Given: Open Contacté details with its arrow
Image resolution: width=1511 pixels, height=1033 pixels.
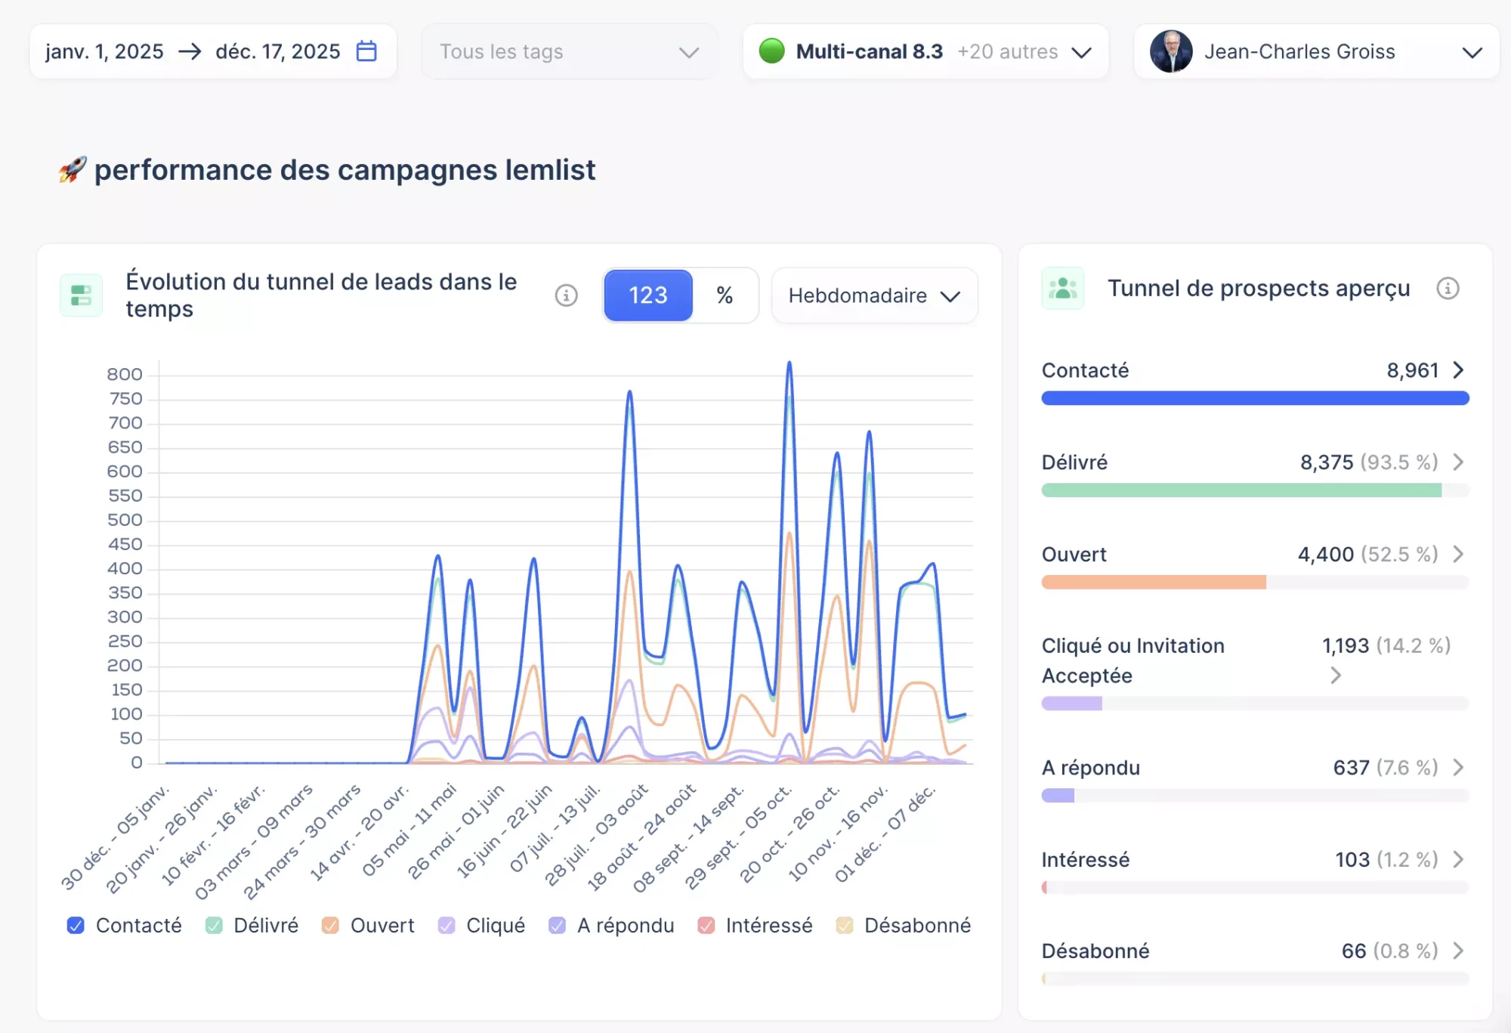Looking at the screenshot, I should [1458, 370].
